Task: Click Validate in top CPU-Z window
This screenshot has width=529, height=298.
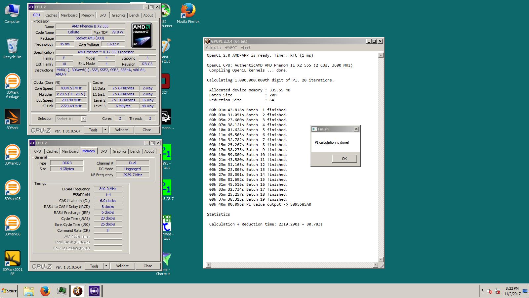Action: point(121,130)
